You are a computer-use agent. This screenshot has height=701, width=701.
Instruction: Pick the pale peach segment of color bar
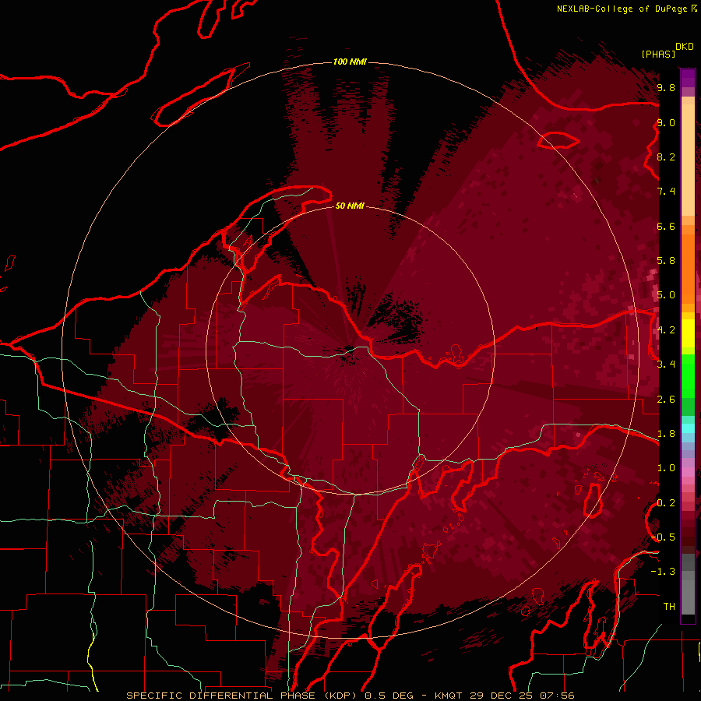(x=688, y=160)
